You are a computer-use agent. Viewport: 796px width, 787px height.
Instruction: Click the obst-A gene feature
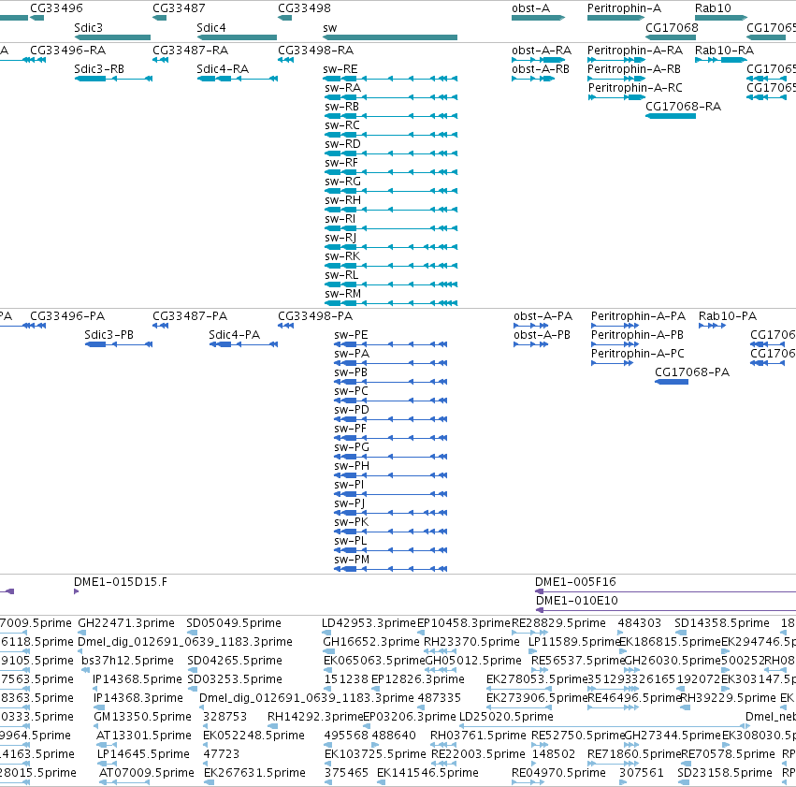(538, 18)
